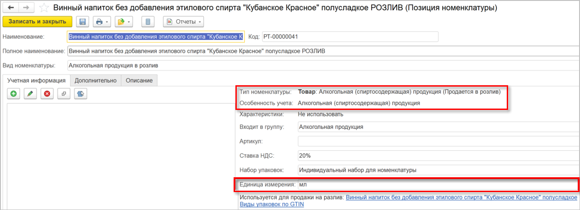Click the overlapping squares image view icon

[64, 94]
